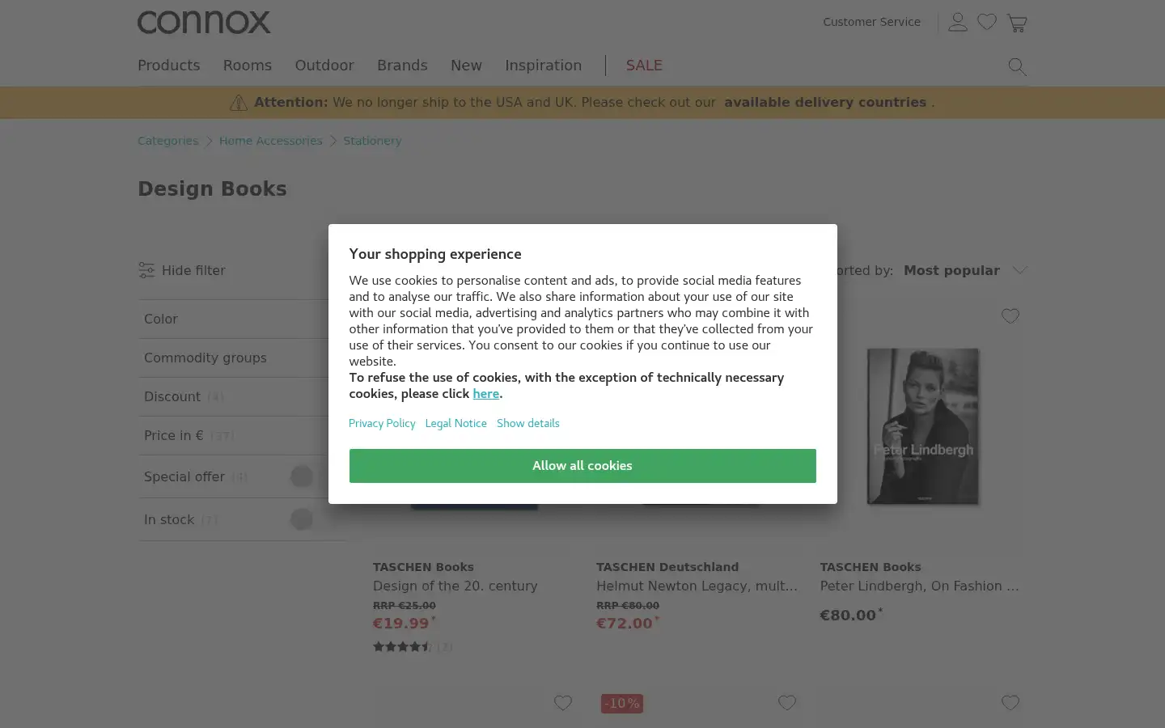Screen dimensions: 1165x728
Task: Click the Design Books heading
Action: [212, 188]
